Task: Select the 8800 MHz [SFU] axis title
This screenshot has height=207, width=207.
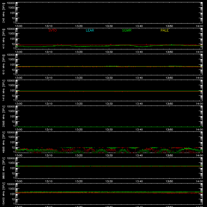Action: coord(4,168)
